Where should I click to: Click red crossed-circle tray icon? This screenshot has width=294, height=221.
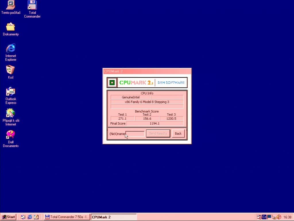pos(279,217)
